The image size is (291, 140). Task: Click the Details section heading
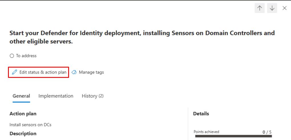pyautogui.click(x=201, y=114)
